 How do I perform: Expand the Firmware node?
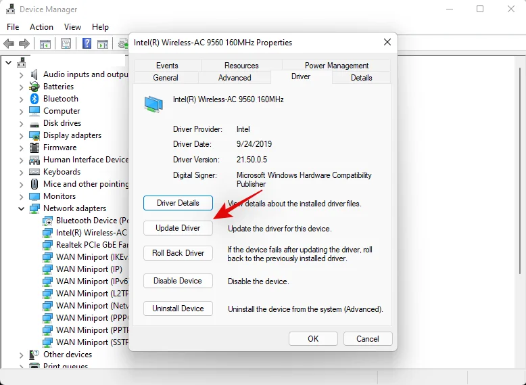pos(22,148)
